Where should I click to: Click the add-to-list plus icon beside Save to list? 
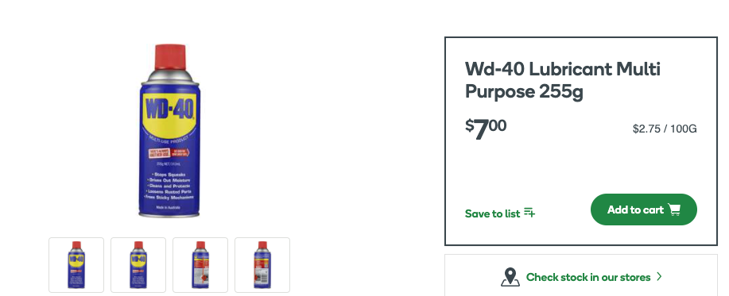529,213
